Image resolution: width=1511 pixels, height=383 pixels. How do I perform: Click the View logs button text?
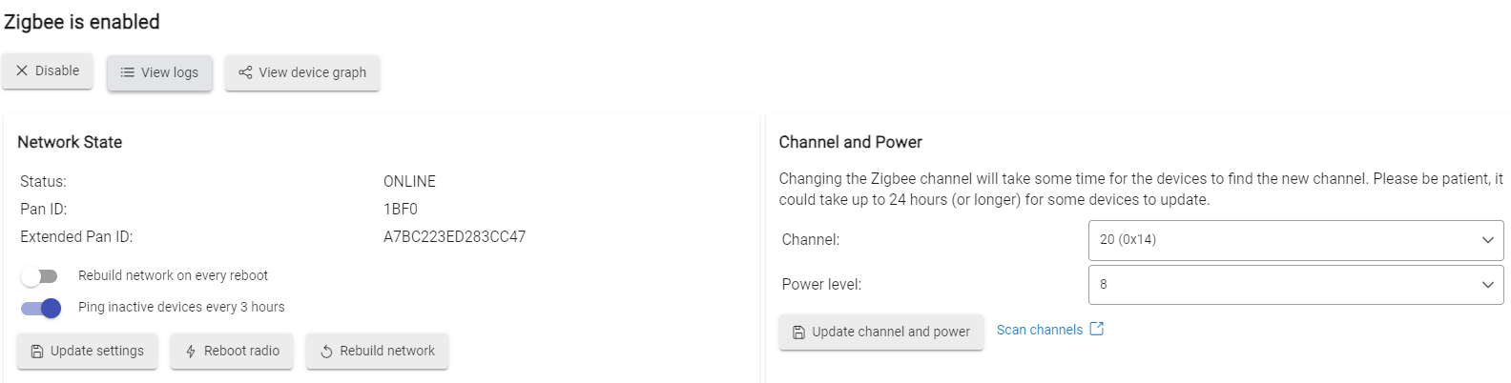pos(170,72)
